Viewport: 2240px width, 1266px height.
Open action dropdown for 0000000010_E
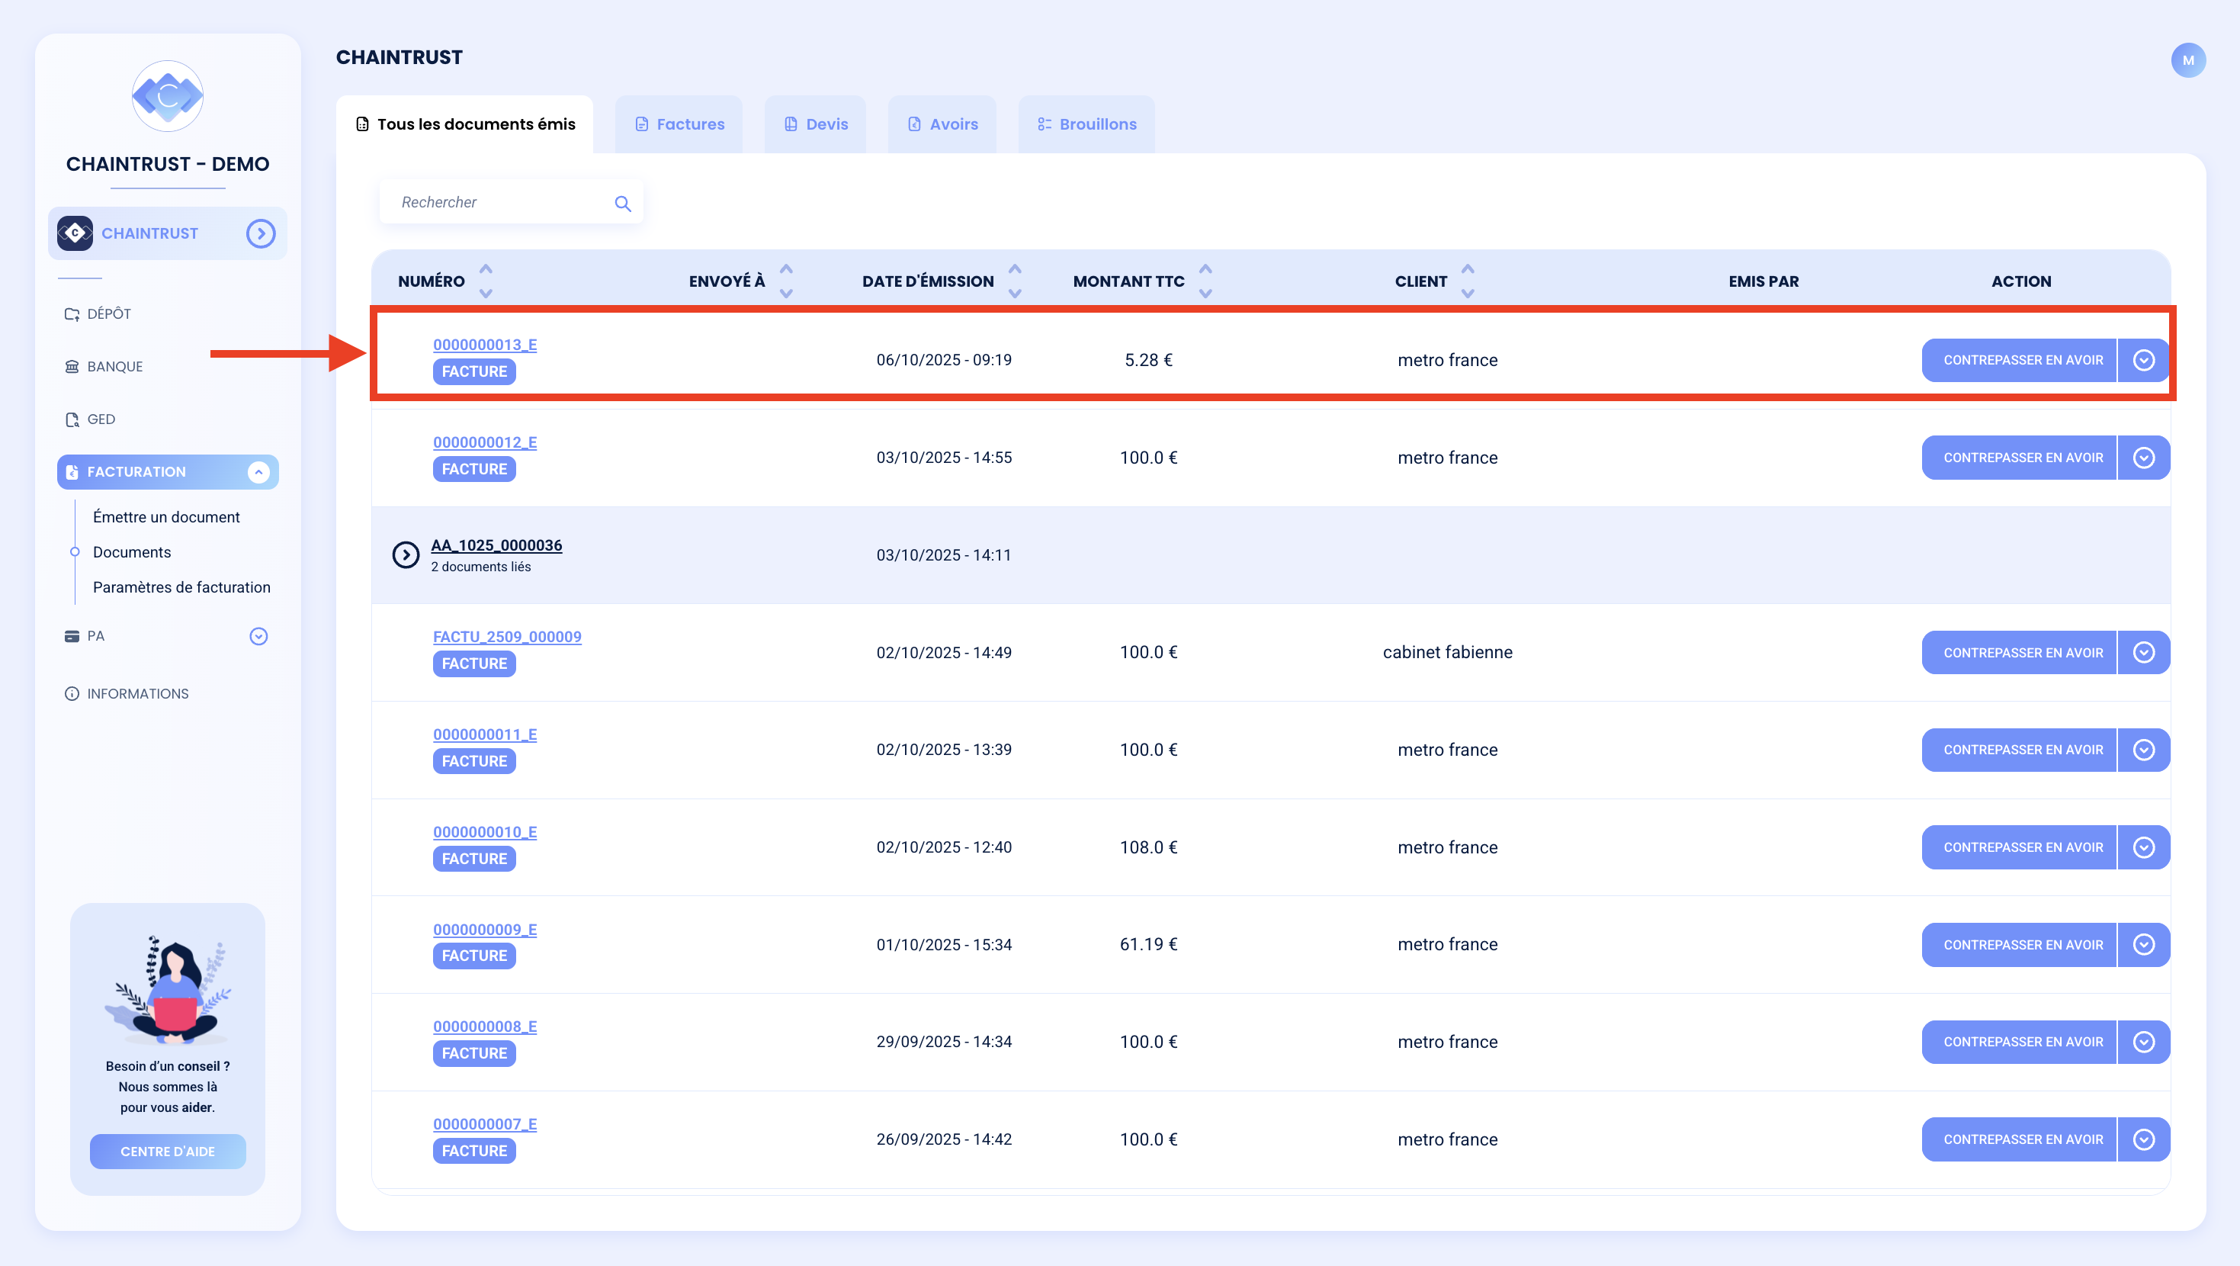(x=2143, y=847)
